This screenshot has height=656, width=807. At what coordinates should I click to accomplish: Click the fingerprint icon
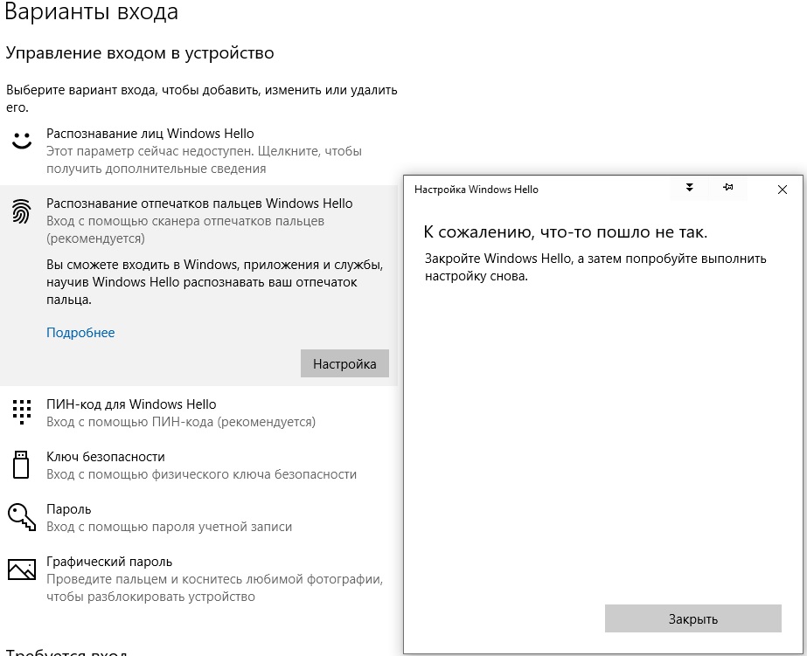[22, 211]
